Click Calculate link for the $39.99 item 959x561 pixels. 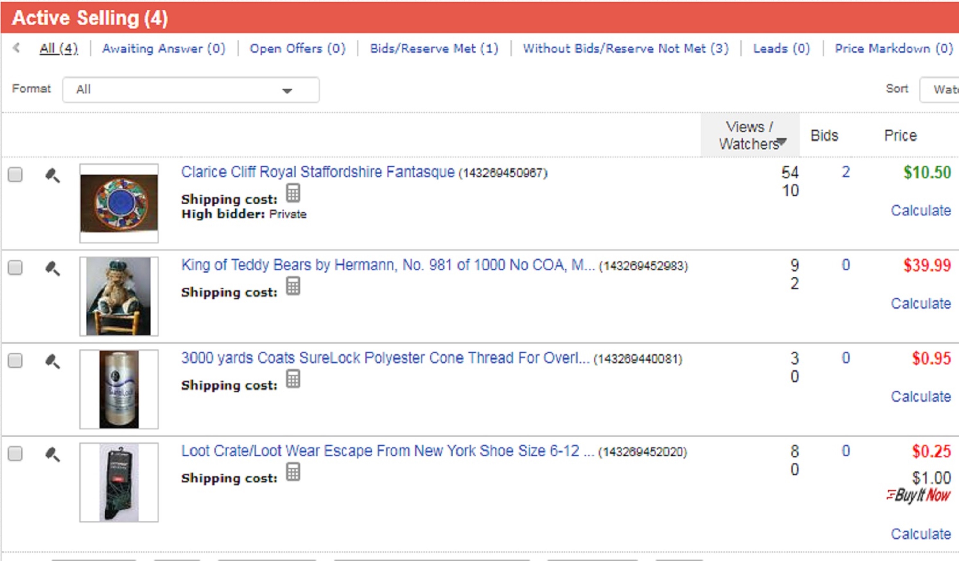pyautogui.click(x=921, y=303)
